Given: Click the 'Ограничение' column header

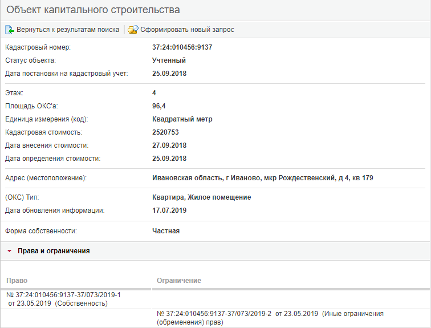Looking at the screenshot, I should pyautogui.click(x=178, y=281).
